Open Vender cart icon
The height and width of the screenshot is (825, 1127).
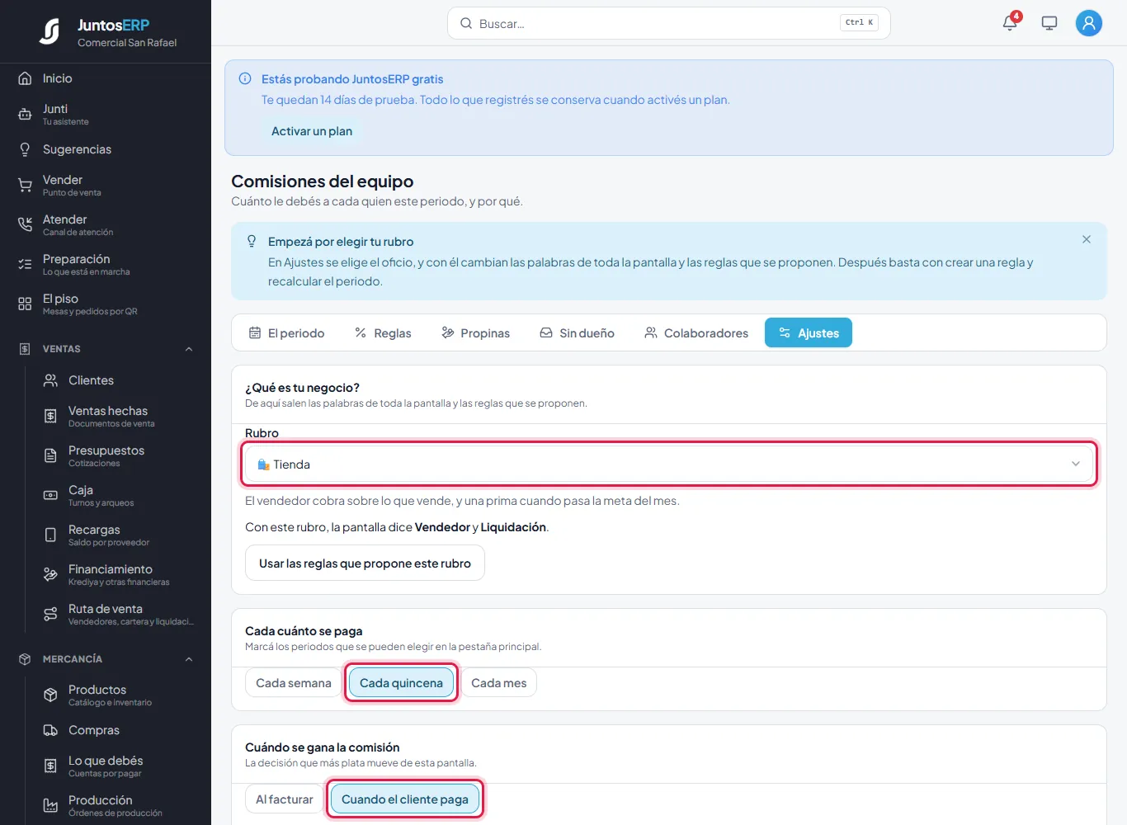25,186
